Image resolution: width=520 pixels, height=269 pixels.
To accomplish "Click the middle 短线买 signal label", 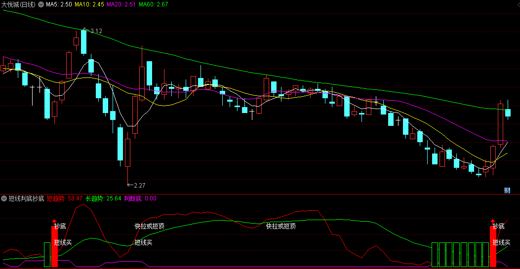I will (x=143, y=242).
